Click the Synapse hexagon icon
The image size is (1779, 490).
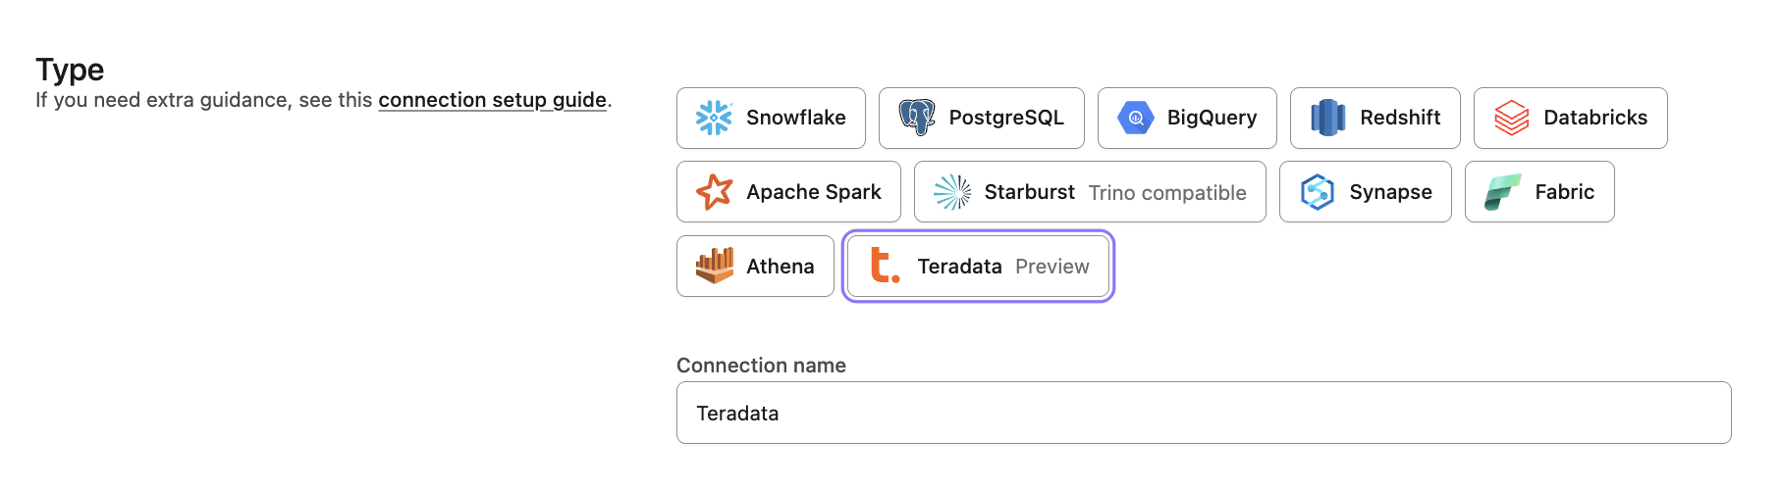(1317, 192)
